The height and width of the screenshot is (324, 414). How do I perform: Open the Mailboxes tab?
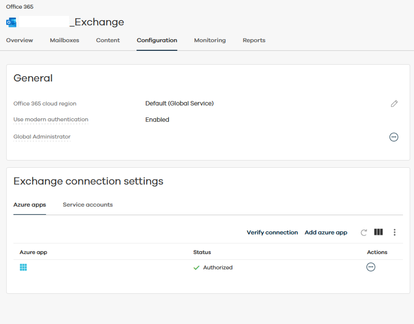pos(64,40)
